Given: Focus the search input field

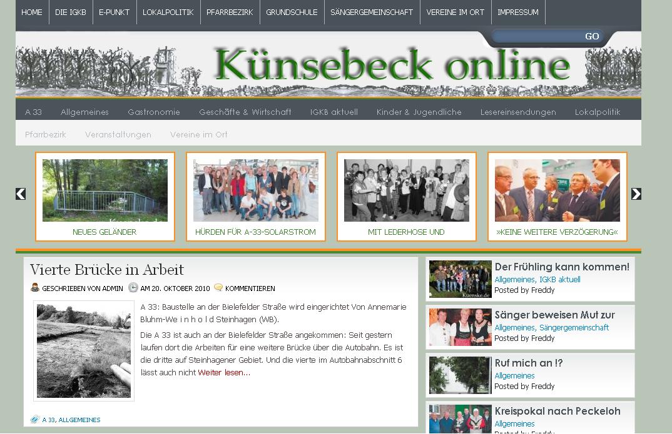Looking at the screenshot, I should [x=537, y=36].
